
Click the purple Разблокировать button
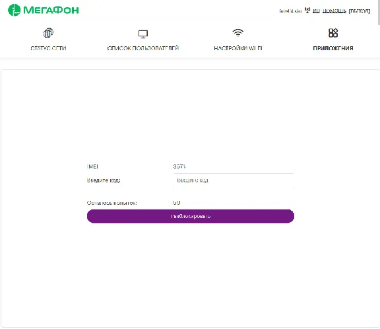point(191,216)
